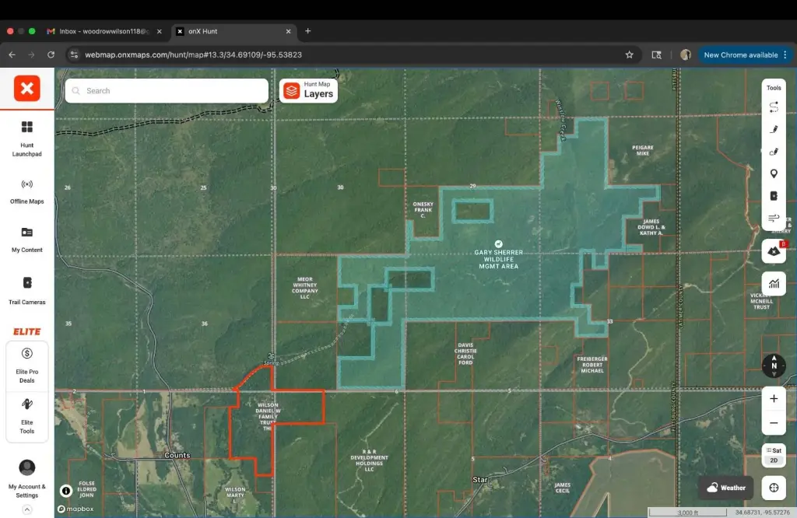
Task: Expand My Account & Settings chevron
Action: (27, 510)
